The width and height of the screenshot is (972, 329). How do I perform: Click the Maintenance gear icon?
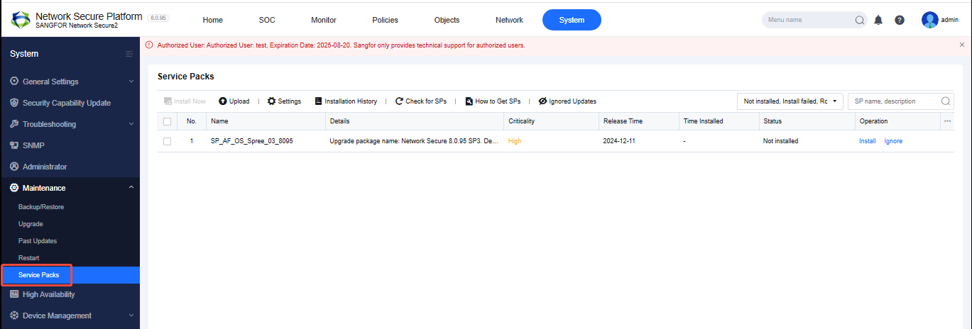click(14, 188)
